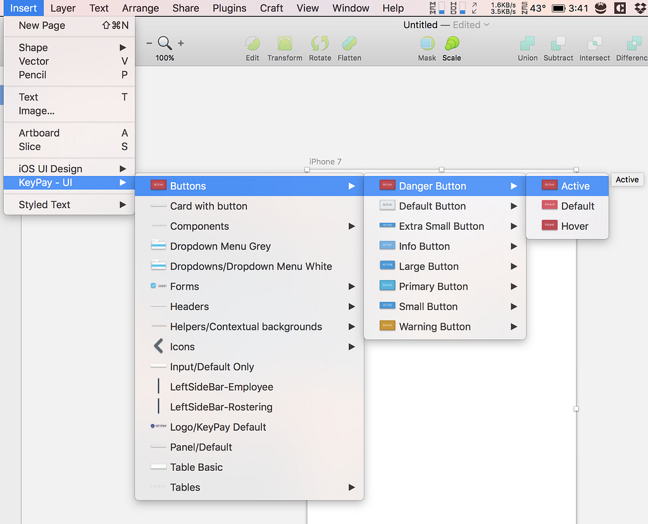The width and height of the screenshot is (648, 524).
Task: Click the Edit toolbar icon
Action: click(252, 44)
